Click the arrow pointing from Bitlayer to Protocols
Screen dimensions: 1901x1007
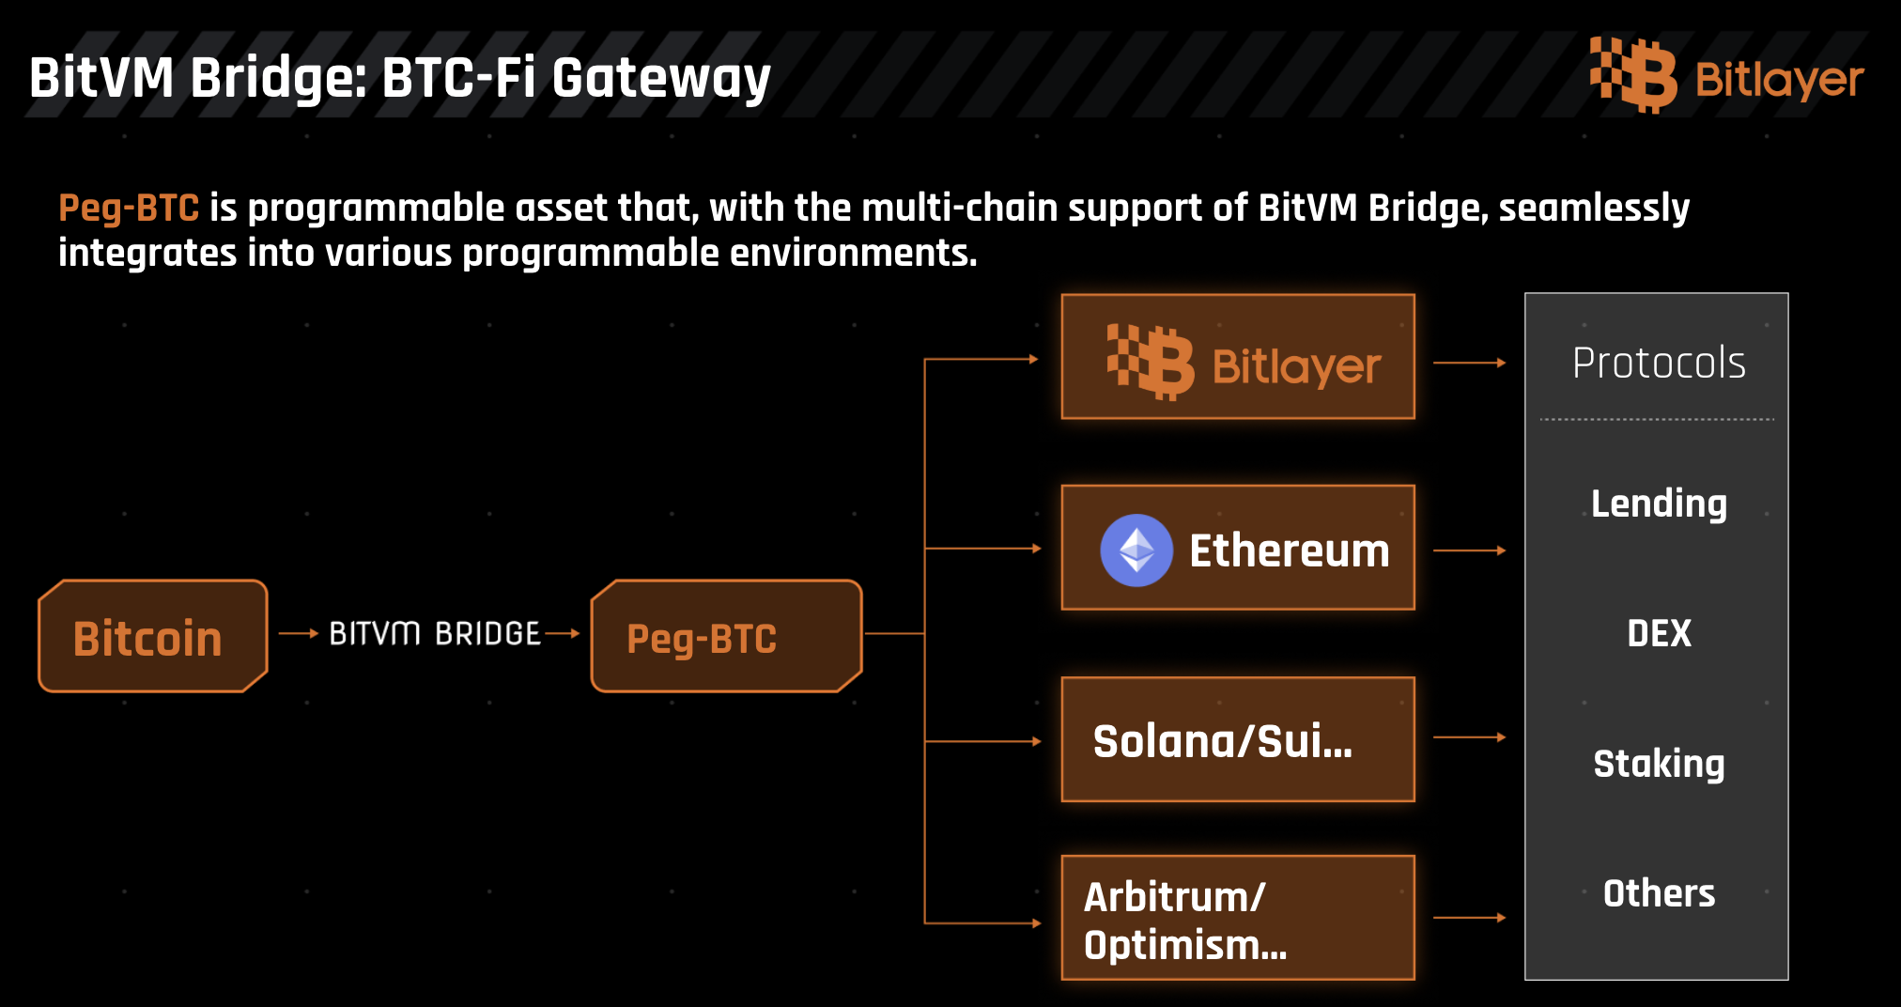click(x=1470, y=363)
